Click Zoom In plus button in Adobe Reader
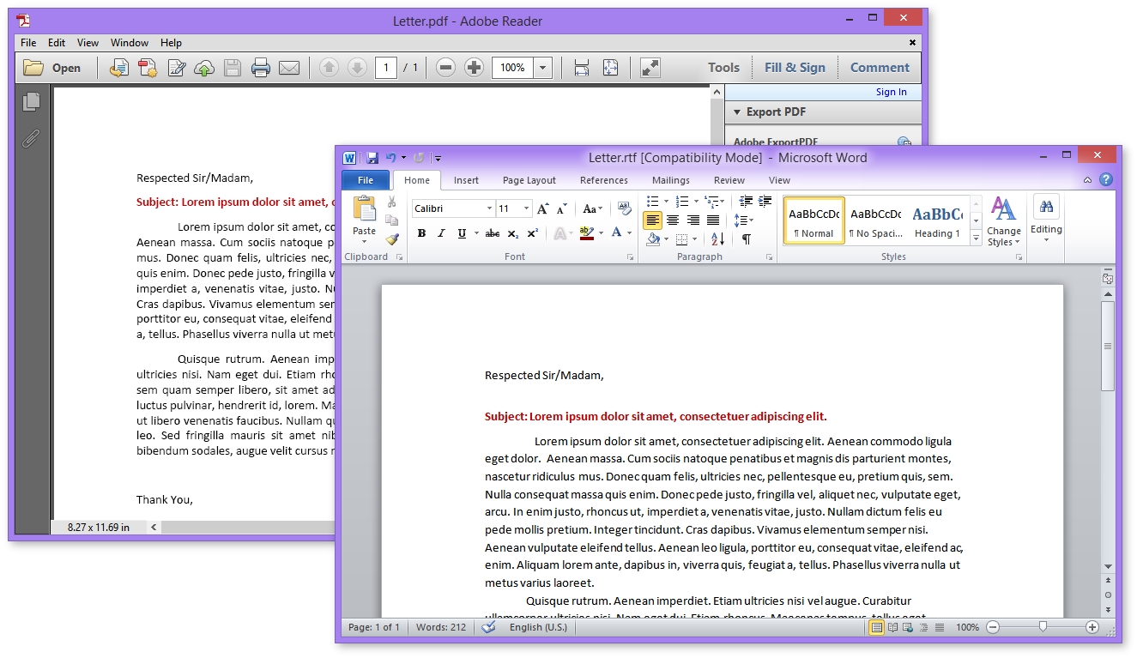1137x658 pixels. point(474,68)
